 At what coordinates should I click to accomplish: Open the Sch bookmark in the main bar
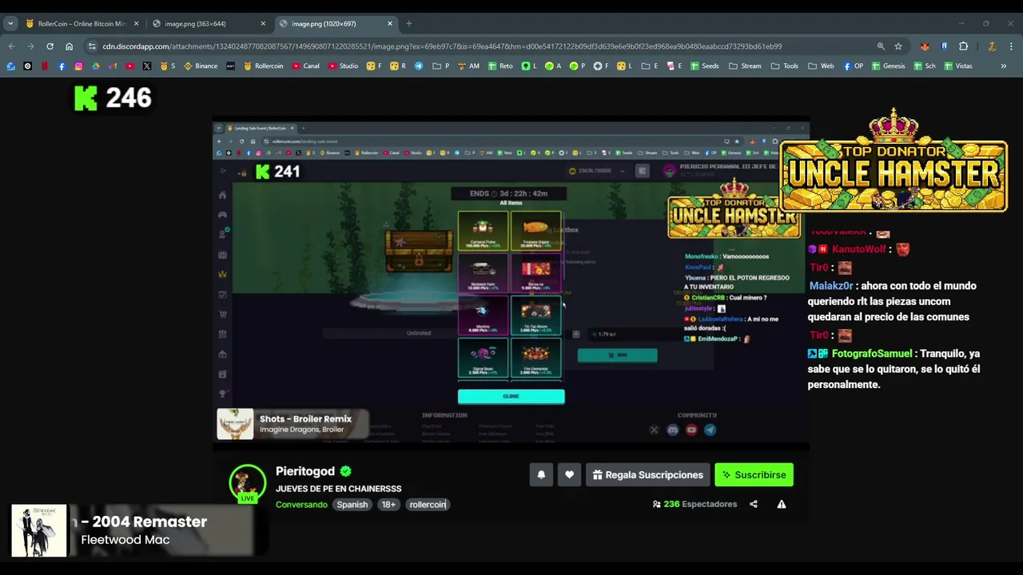coord(925,66)
